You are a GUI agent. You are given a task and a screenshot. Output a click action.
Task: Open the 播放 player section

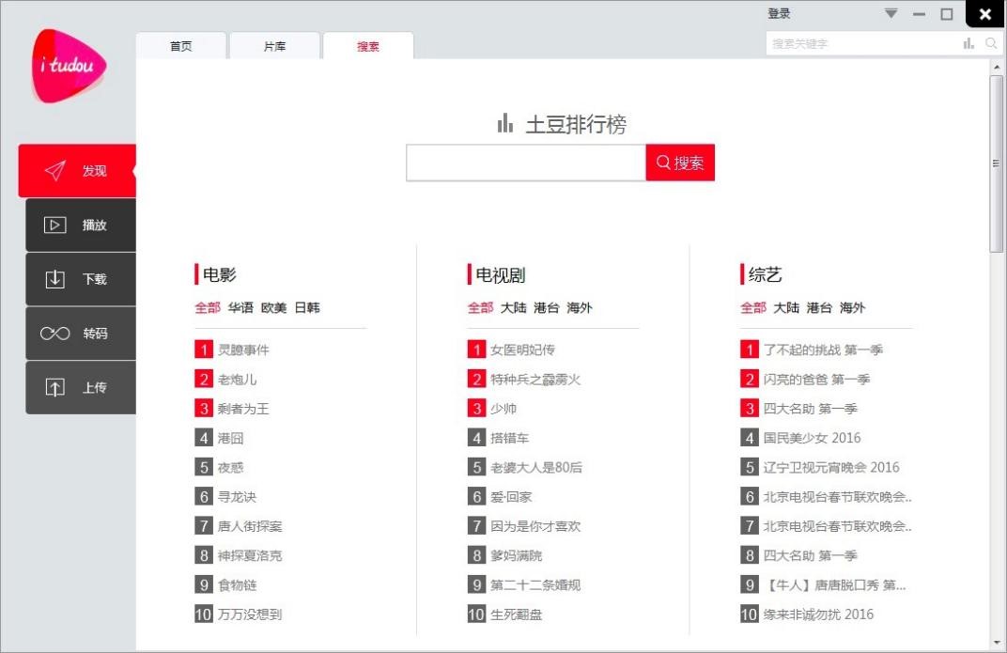tap(81, 225)
